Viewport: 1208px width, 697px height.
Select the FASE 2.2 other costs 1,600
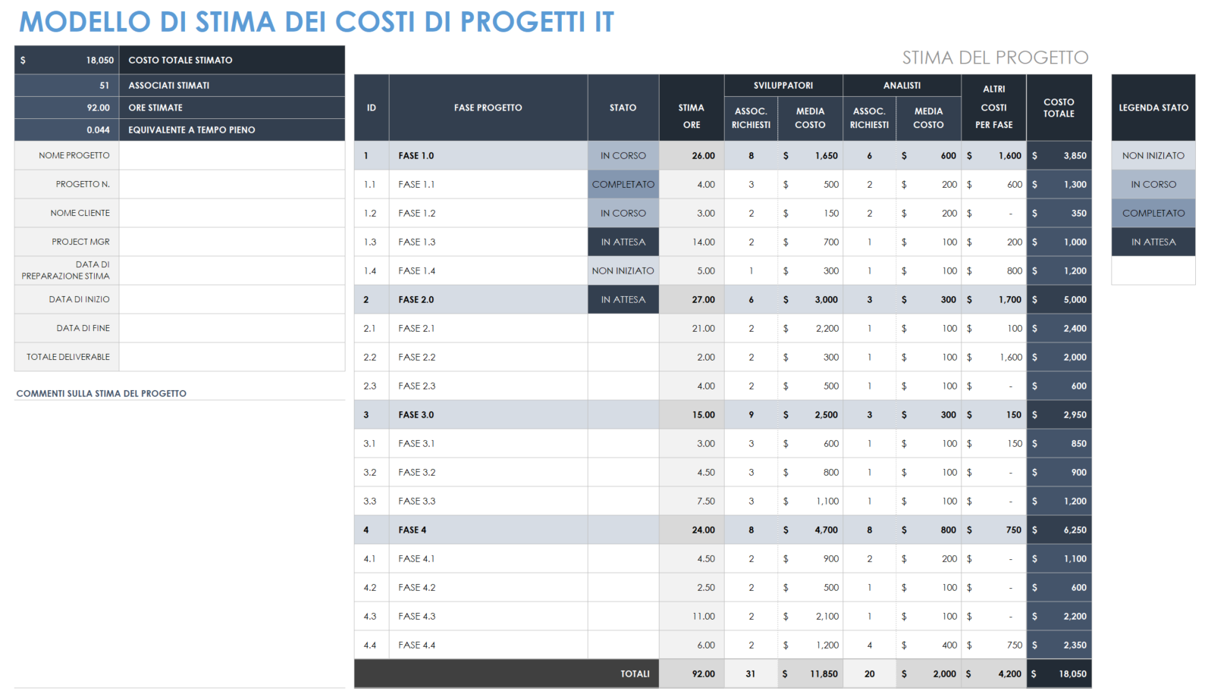[x=1011, y=357]
